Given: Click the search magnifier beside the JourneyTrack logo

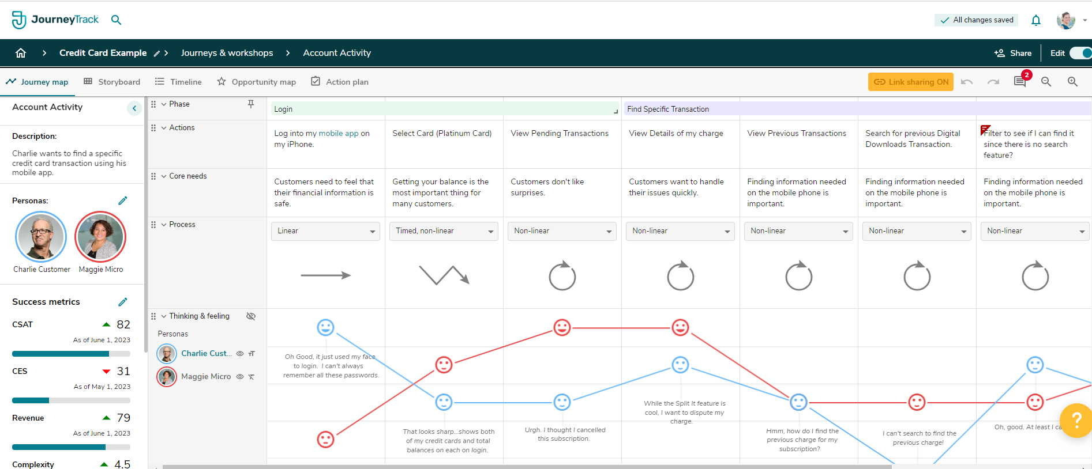Looking at the screenshot, I should coord(116,20).
